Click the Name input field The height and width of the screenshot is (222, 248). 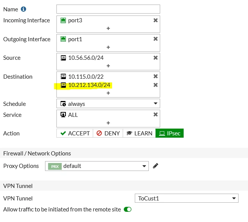(x=108, y=9)
